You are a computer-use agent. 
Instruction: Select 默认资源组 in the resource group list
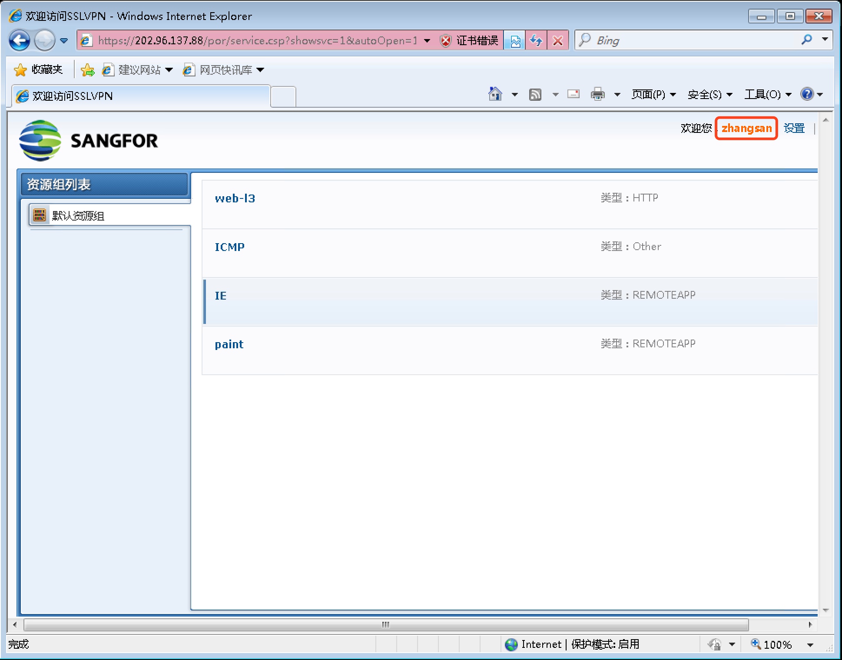(x=78, y=216)
